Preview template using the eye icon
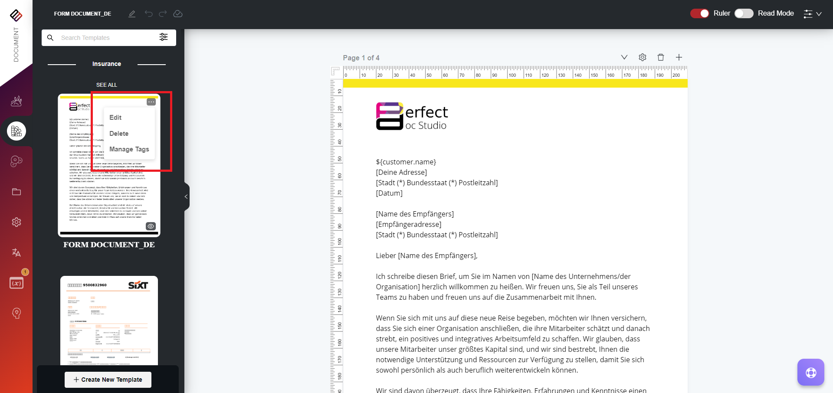This screenshot has height=393, width=833. pos(151,226)
